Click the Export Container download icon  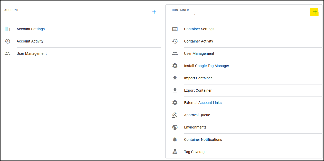pos(175,90)
